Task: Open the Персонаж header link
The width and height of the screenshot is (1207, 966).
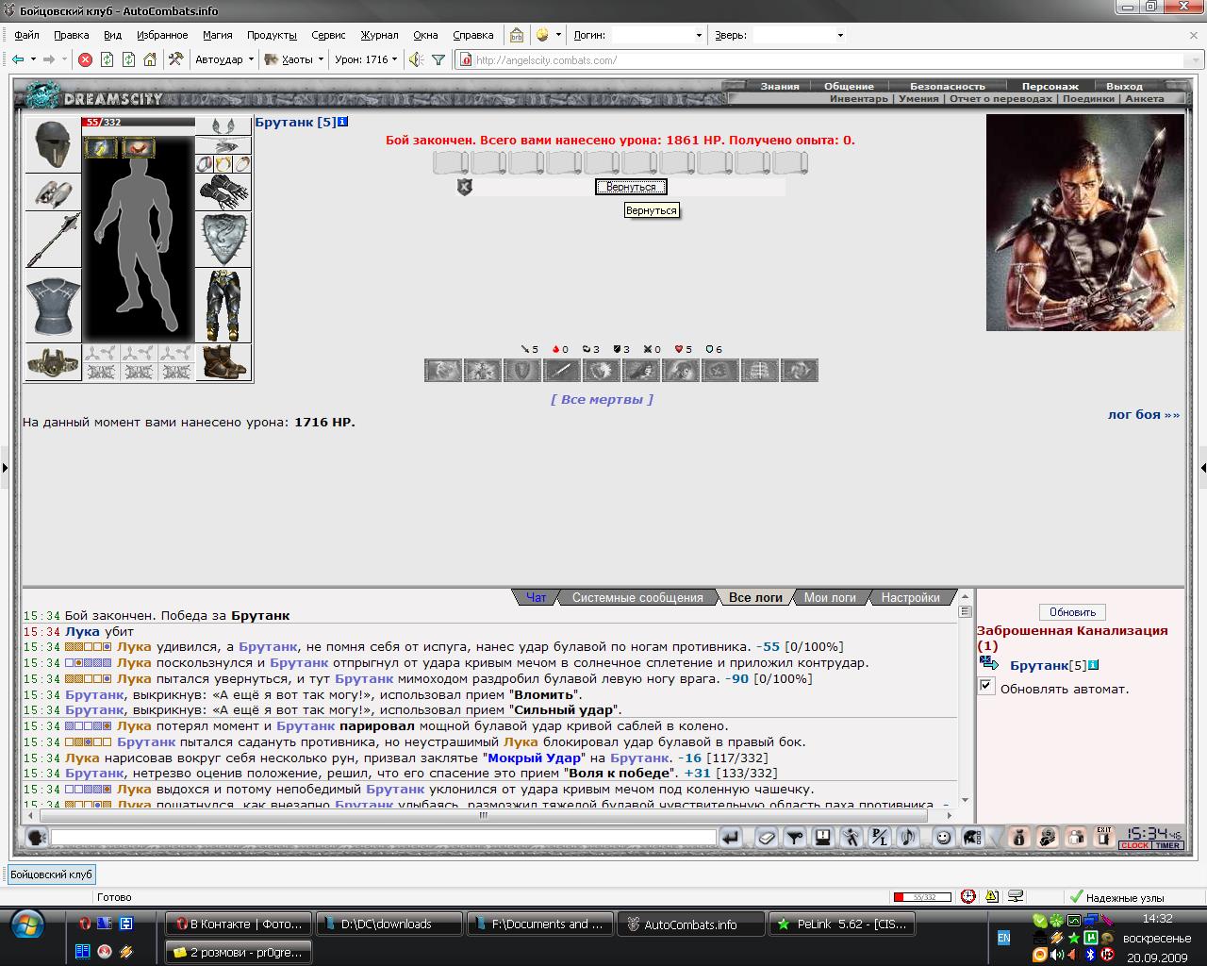Action: coord(1050,86)
